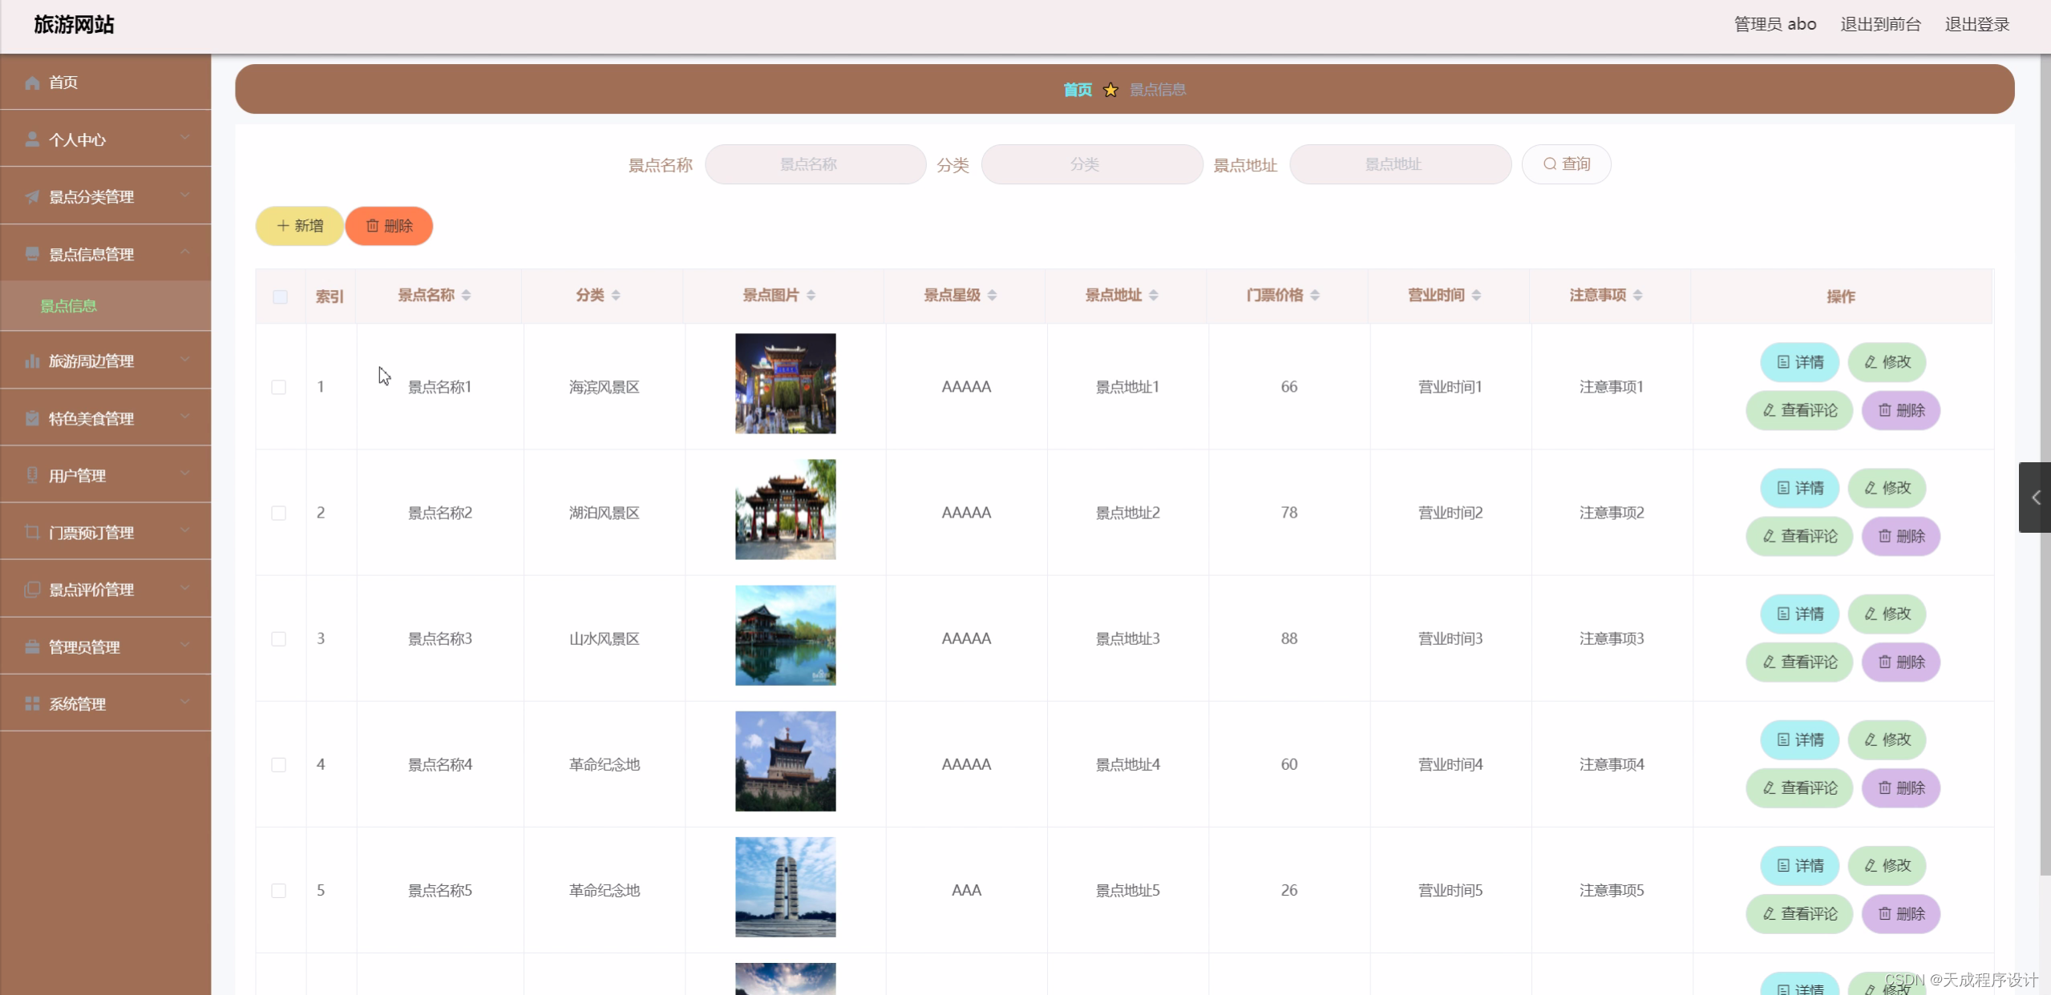Click the star icon in breadcrumb bar

click(1110, 90)
